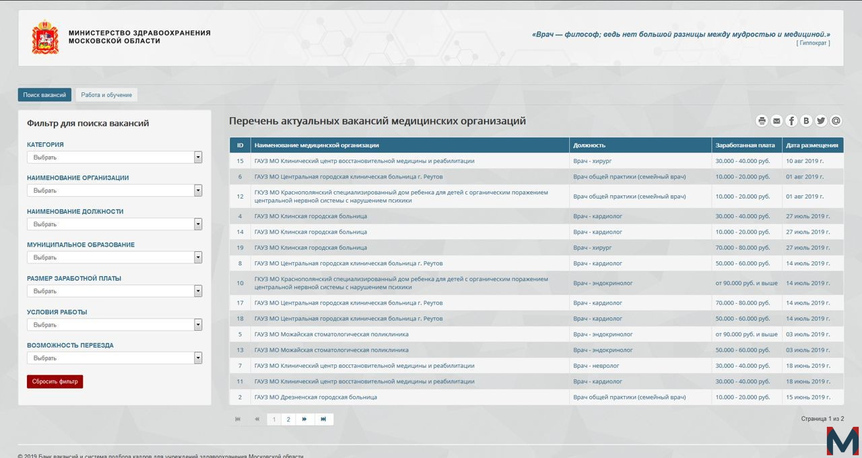This screenshot has width=862, height=458.
Task: Sort by Дата размещения column header
Action: tap(812, 145)
